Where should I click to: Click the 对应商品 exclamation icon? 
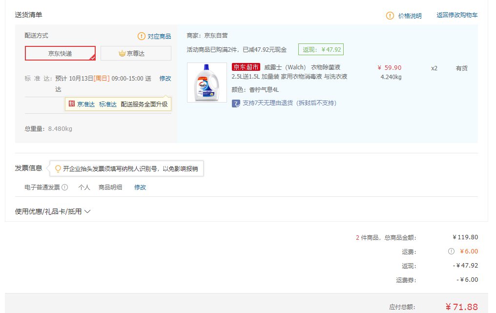142,36
